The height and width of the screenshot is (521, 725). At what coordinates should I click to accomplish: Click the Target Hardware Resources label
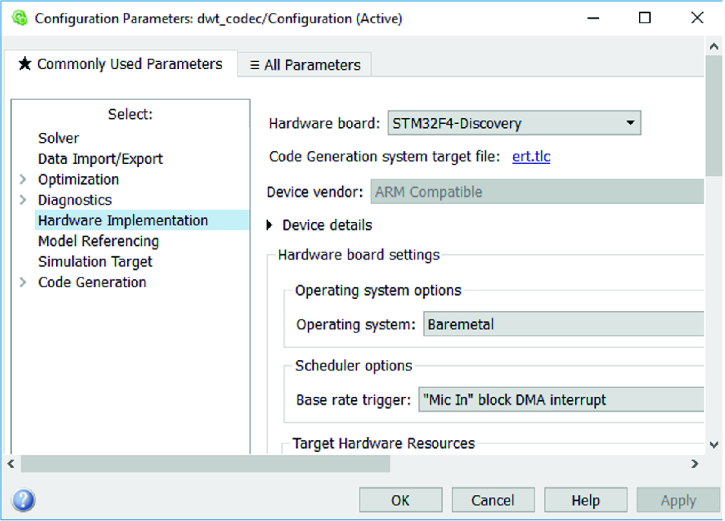coord(384,444)
